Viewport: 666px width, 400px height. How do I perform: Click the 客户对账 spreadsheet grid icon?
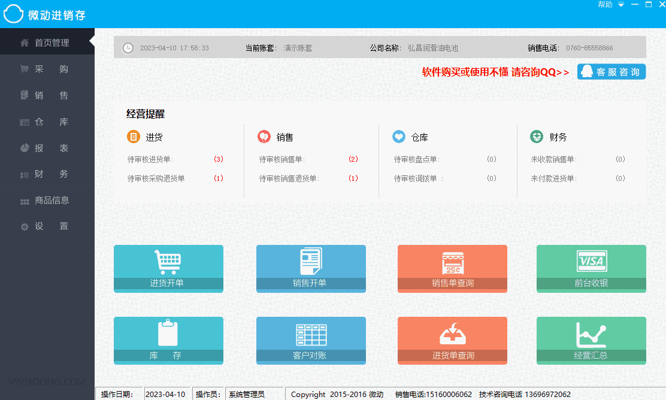tap(311, 334)
